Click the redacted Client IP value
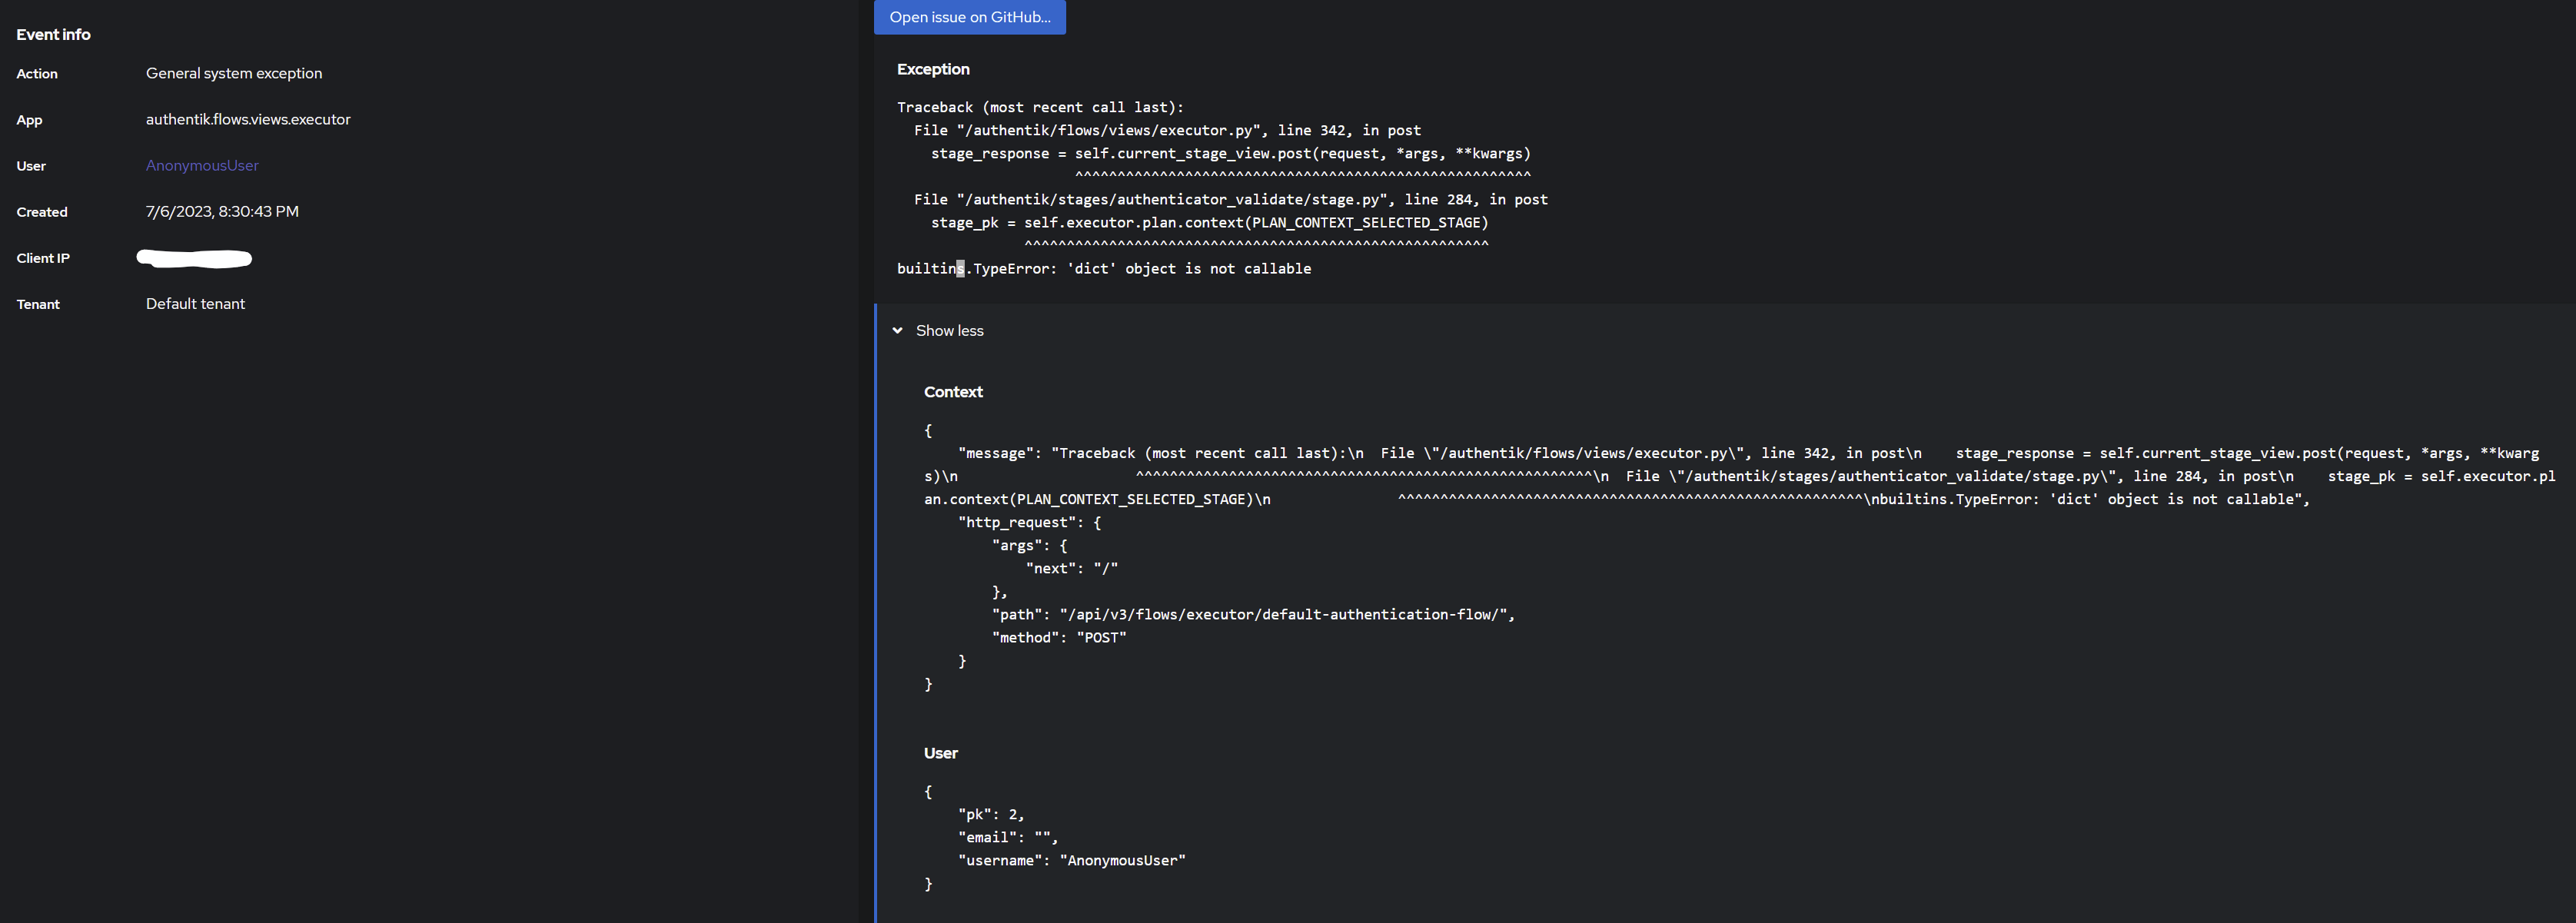Image resolution: width=2576 pixels, height=923 pixels. pyautogui.click(x=194, y=258)
